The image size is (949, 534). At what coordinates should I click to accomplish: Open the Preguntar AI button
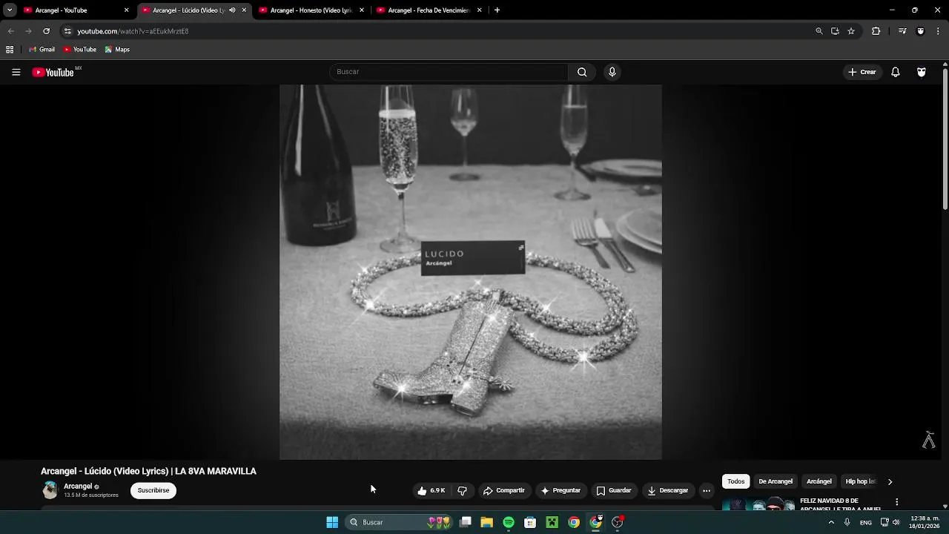(x=561, y=490)
